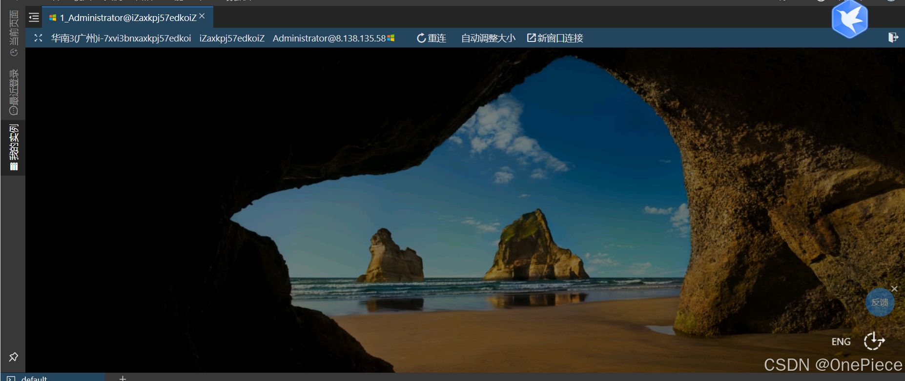Open the 我的实例 sidebar tab
This screenshot has width=905, height=381.
click(x=13, y=147)
